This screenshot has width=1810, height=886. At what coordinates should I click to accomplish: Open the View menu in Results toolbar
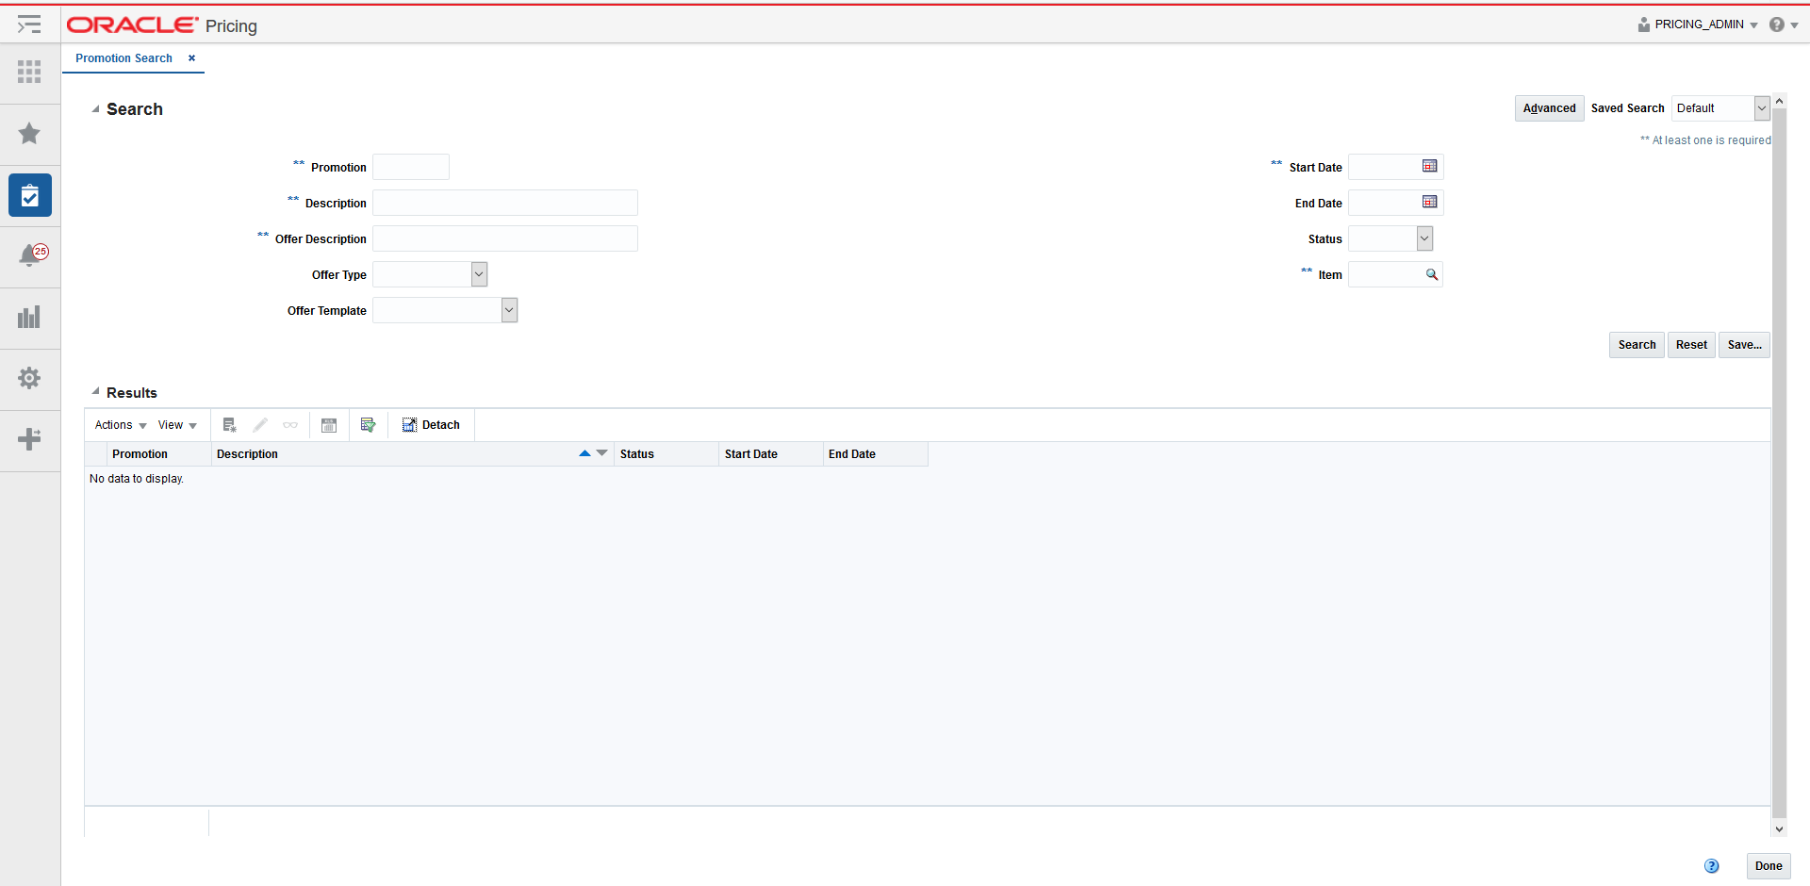tap(177, 424)
